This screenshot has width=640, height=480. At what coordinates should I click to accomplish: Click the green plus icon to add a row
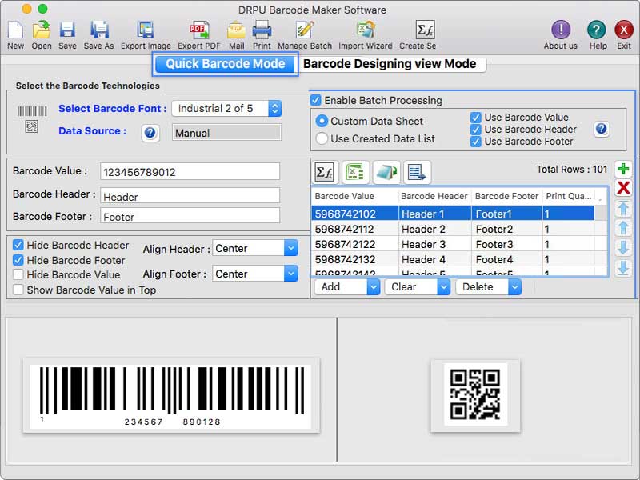coord(623,169)
